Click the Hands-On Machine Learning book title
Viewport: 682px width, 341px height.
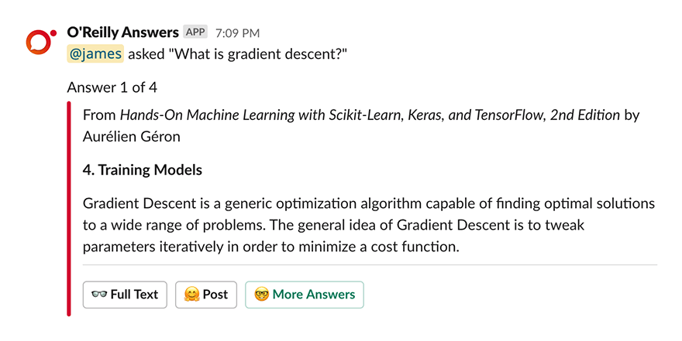370,115
